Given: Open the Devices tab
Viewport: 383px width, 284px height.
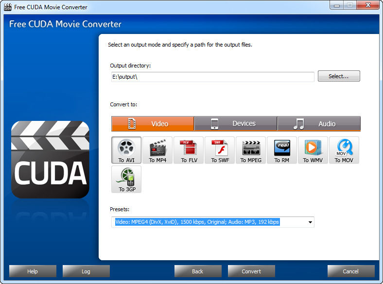Looking at the screenshot, I should [235, 124].
